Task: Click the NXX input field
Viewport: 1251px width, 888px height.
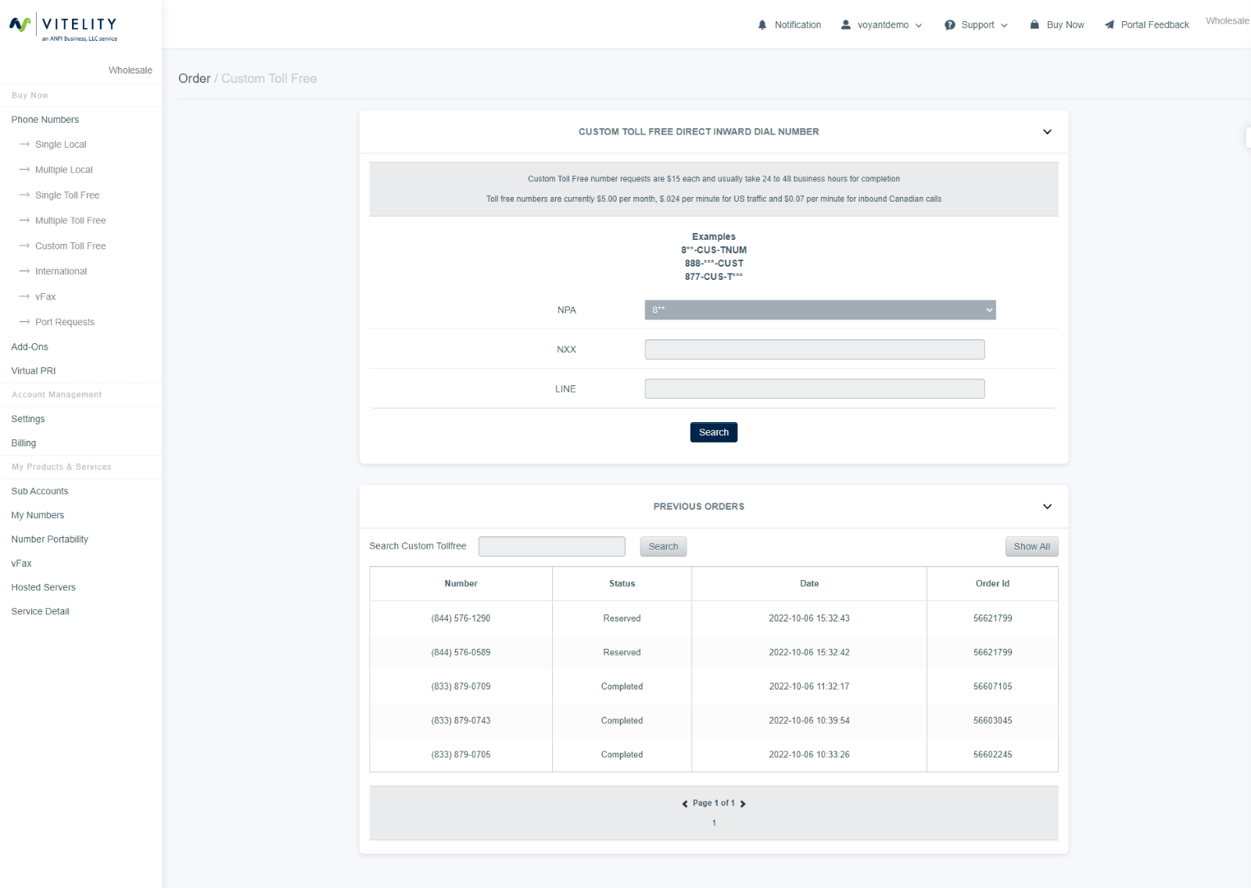Action: pos(814,349)
